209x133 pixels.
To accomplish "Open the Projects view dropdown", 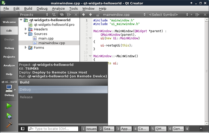I will point(34,15).
